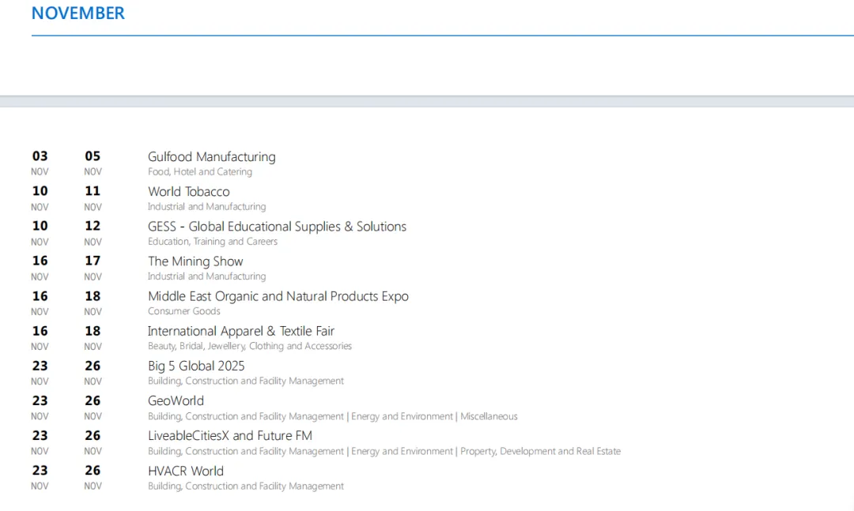Viewport: 854px width, 511px height.
Task: Open The Mining Show event
Action: [x=195, y=261]
